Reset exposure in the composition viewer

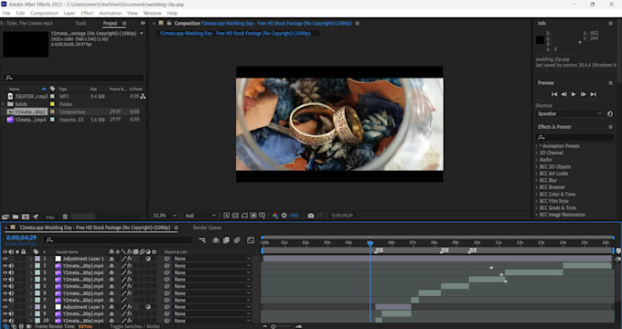click(x=284, y=216)
